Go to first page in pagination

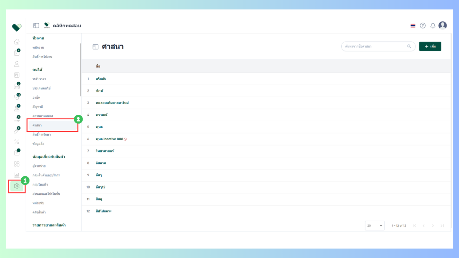pos(414,226)
